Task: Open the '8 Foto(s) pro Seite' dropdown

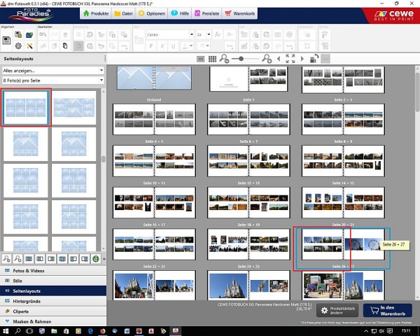Action: [52, 80]
